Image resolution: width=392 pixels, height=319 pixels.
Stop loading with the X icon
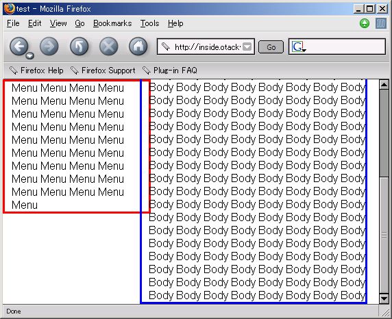pyautogui.click(x=109, y=47)
